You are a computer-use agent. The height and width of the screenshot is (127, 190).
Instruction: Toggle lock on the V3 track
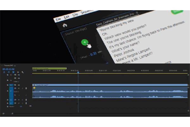tap(8, 75)
